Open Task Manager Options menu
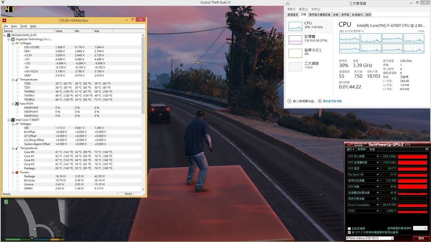Viewport: 431px width, 242px height. (x=303, y=9)
